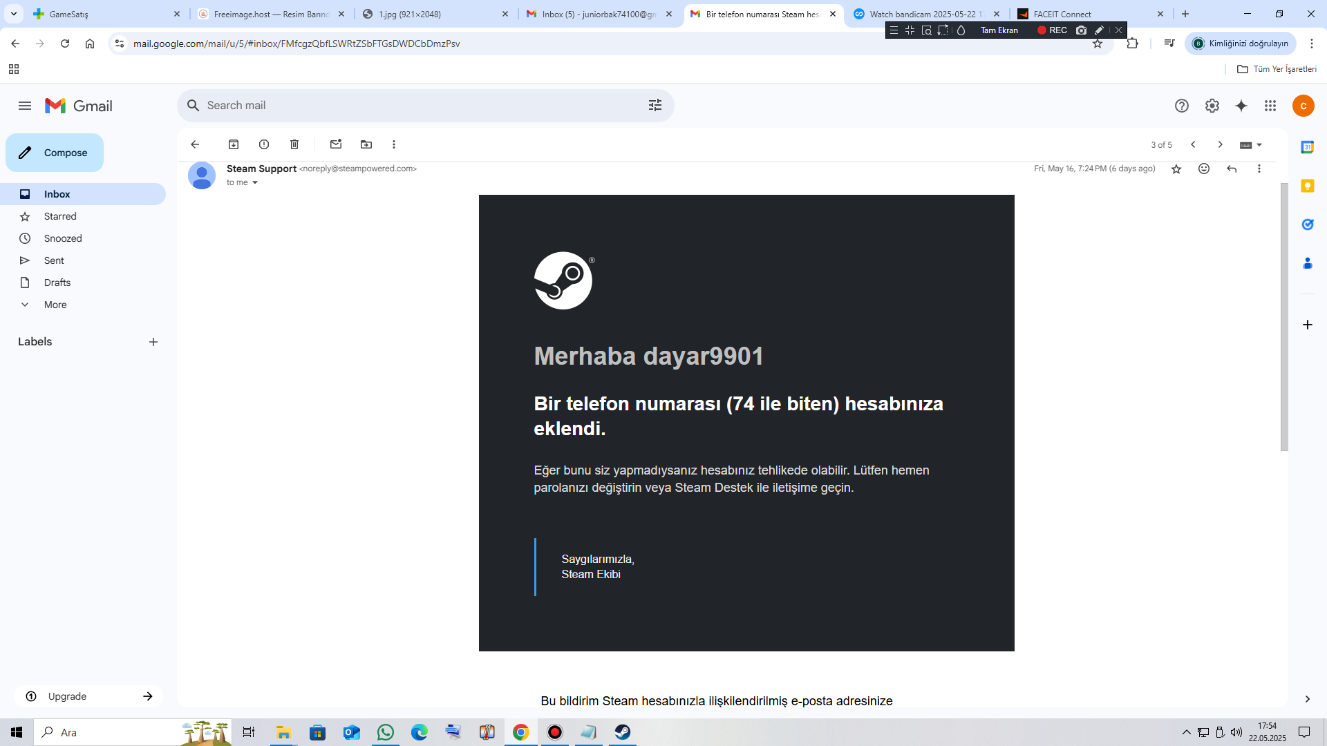Open Google Tasks in the side panel
Screen dimensions: 1327x746
pos(1308,224)
